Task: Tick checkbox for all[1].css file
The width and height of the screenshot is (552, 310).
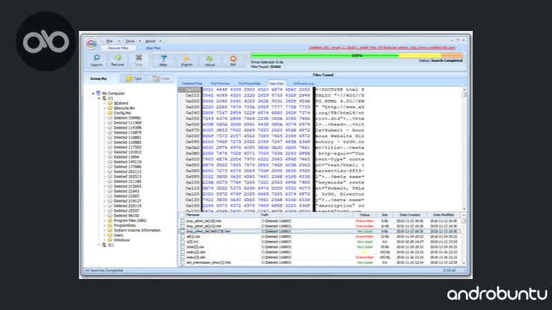Action: 182,236
